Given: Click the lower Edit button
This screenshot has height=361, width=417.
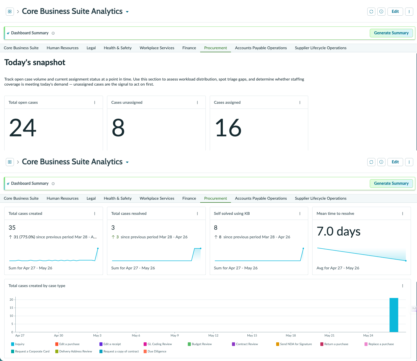Looking at the screenshot, I should pos(395,162).
